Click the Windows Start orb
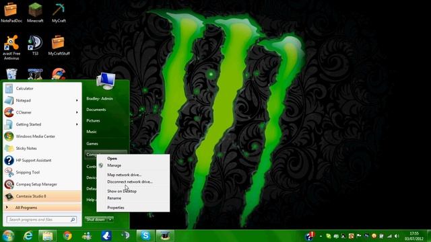431x242 pixels. click(x=8, y=236)
